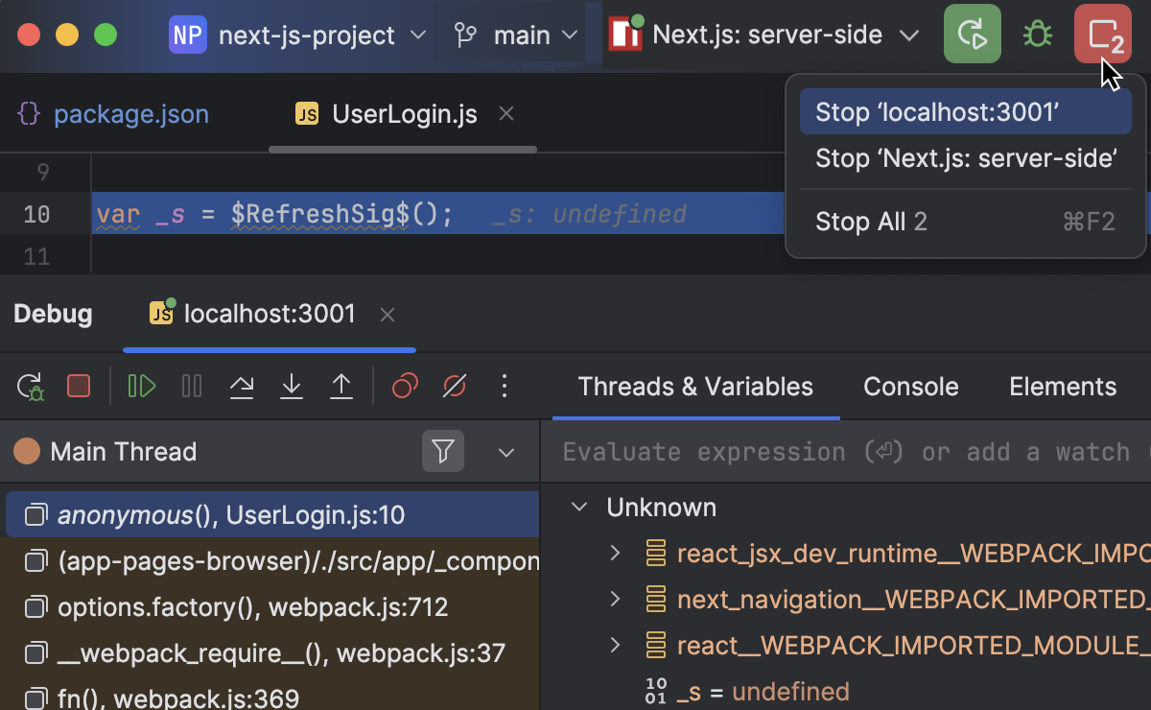This screenshot has width=1151, height=710.
Task: Click the green rerun run configuration button
Action: tap(972, 34)
